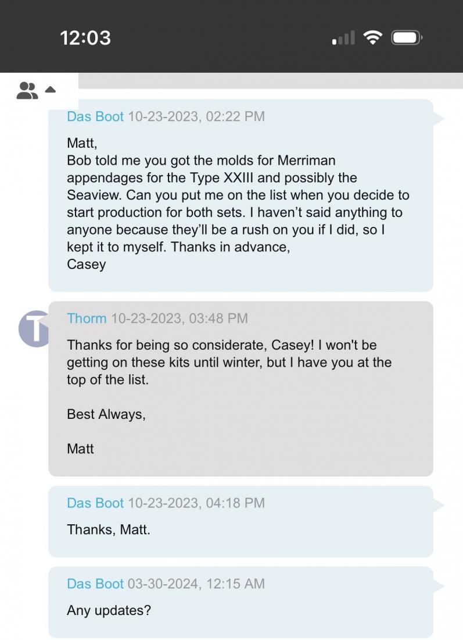Select the "Thanks, Matt." message text
Image resolution: width=463 pixels, height=640 pixels.
(x=109, y=529)
